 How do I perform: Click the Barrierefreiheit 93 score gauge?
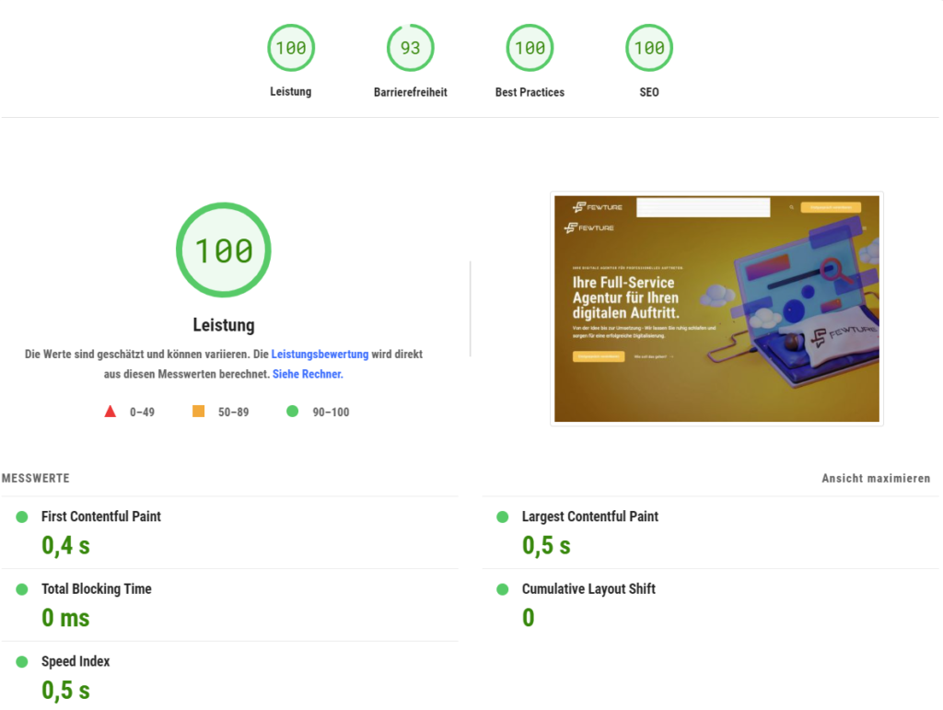click(x=410, y=48)
